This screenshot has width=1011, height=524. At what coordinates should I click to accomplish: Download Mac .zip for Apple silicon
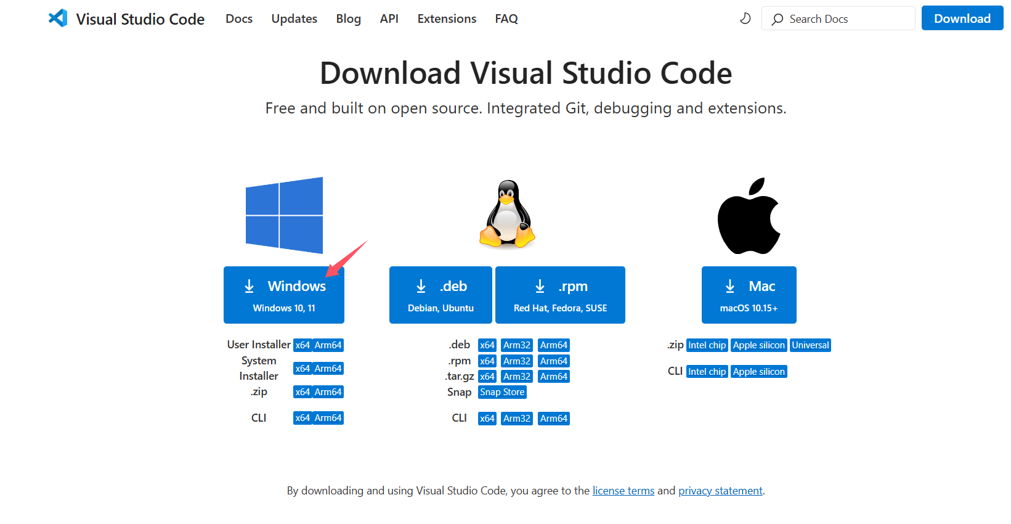(x=759, y=345)
